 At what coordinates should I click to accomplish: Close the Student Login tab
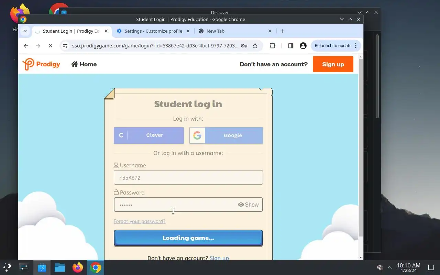click(x=106, y=31)
